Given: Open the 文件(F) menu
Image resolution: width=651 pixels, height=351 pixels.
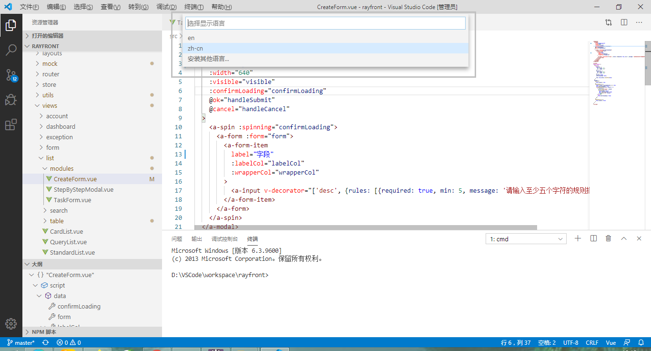Looking at the screenshot, I should (x=30, y=7).
